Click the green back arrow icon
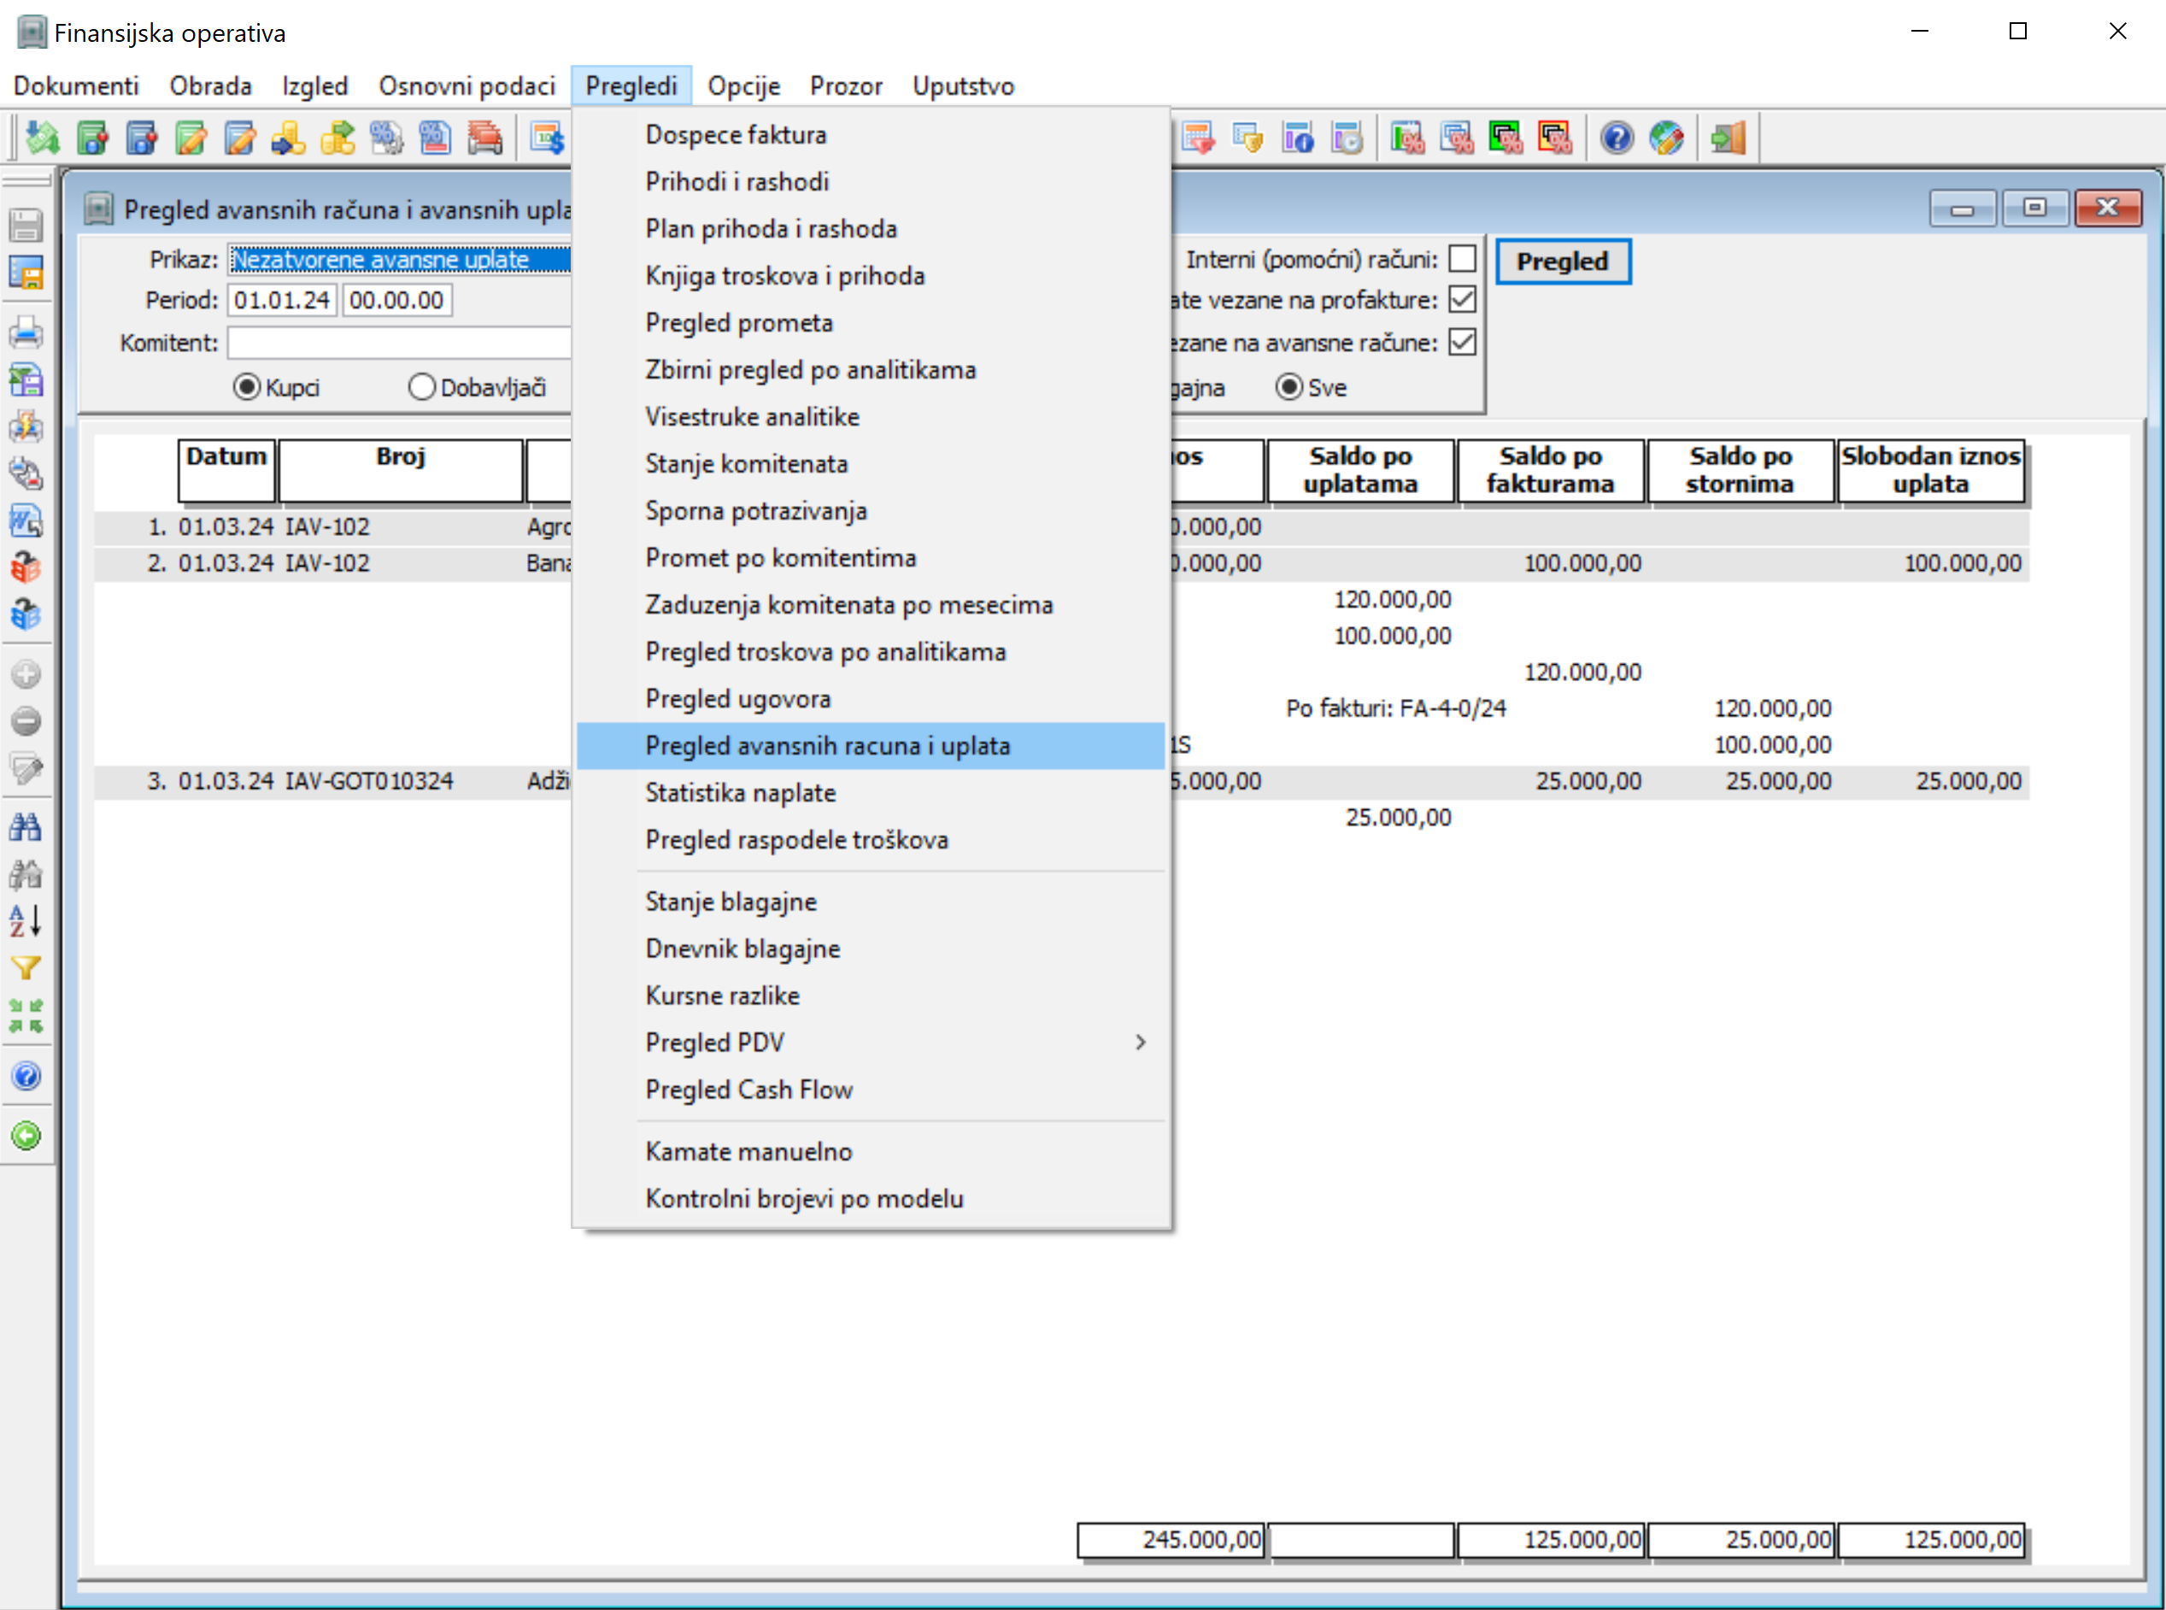The height and width of the screenshot is (1610, 2166). (x=26, y=1136)
